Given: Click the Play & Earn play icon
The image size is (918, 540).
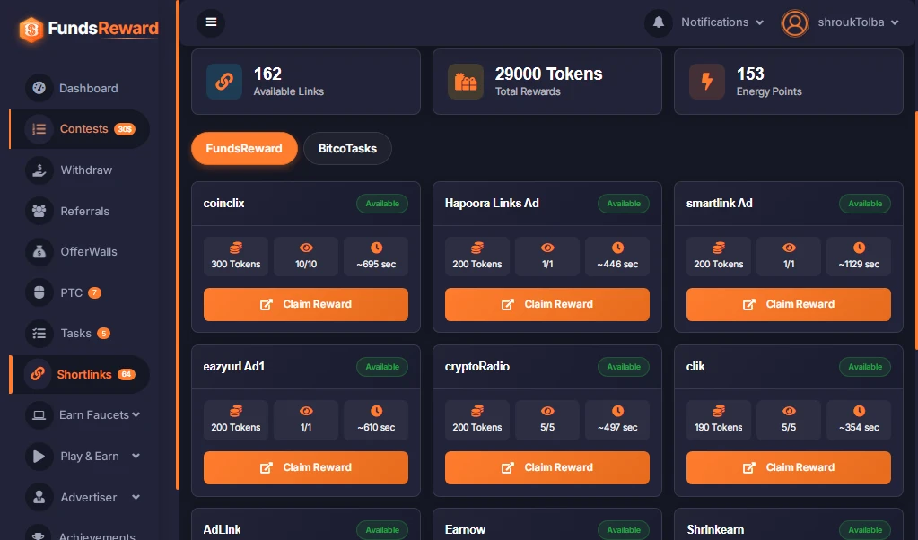Looking at the screenshot, I should [39, 457].
